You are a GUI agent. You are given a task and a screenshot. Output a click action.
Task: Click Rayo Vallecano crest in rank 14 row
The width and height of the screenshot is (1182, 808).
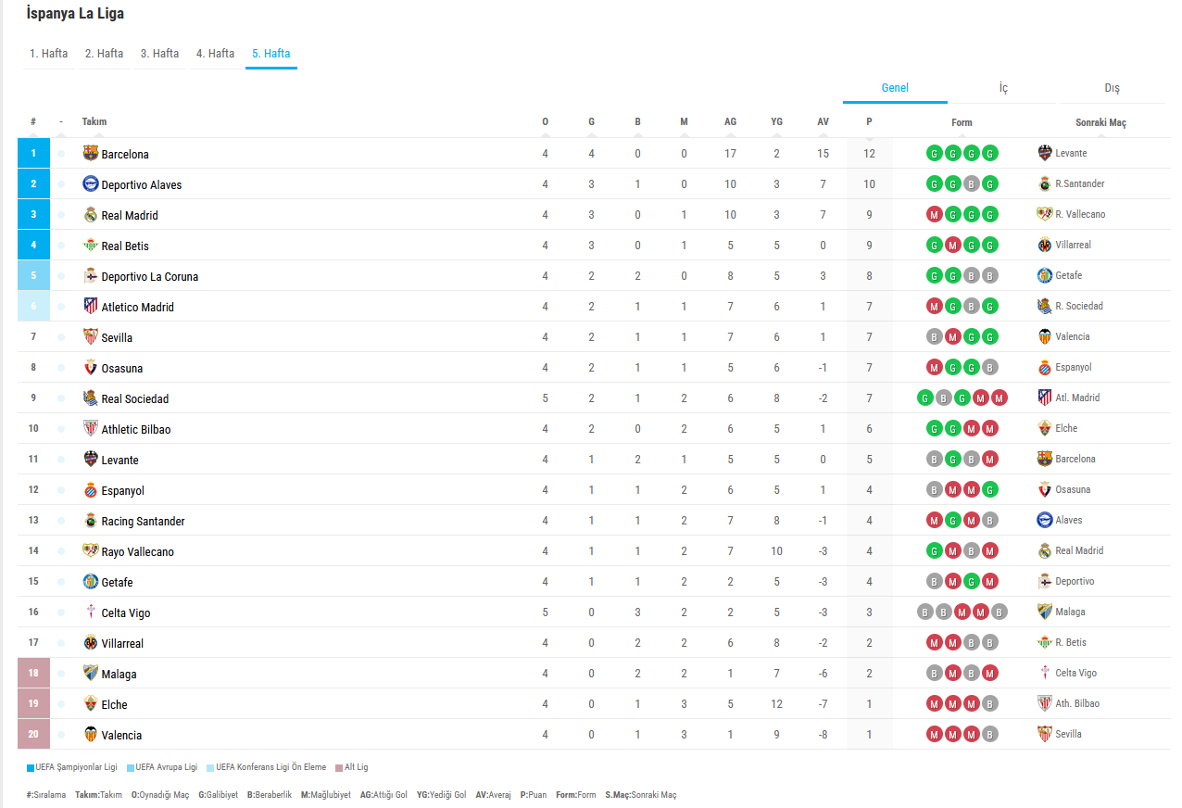click(90, 550)
